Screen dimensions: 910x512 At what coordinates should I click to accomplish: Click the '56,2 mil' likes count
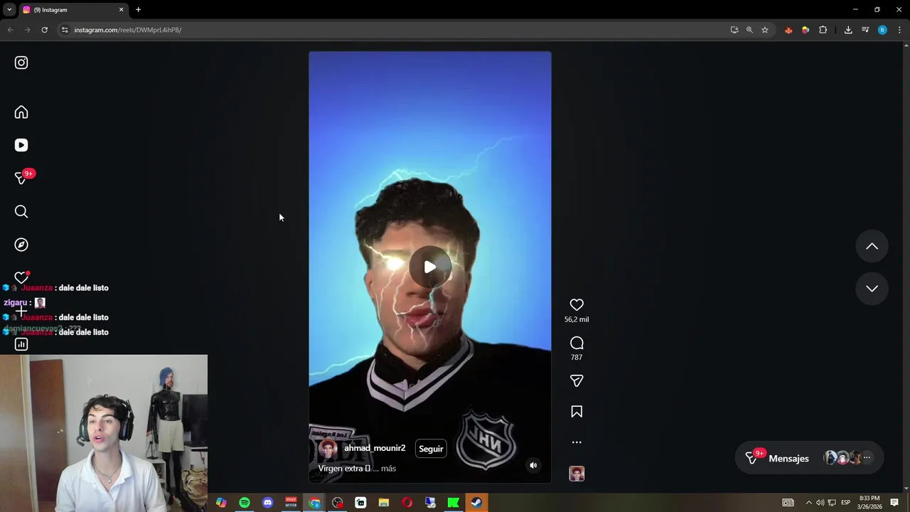pyautogui.click(x=577, y=320)
